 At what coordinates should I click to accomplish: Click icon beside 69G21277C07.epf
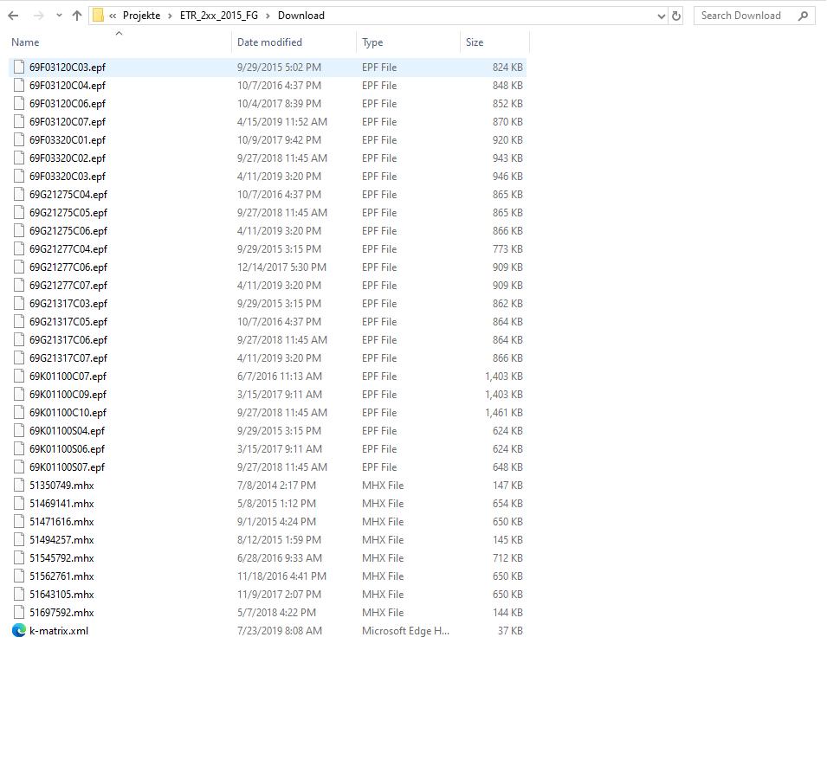(x=19, y=286)
